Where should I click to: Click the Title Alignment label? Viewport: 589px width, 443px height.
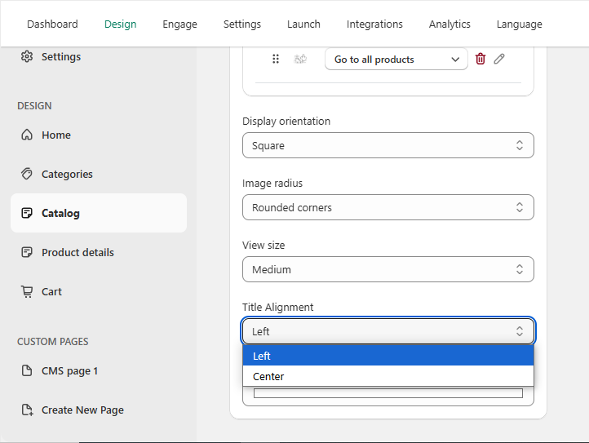click(277, 307)
